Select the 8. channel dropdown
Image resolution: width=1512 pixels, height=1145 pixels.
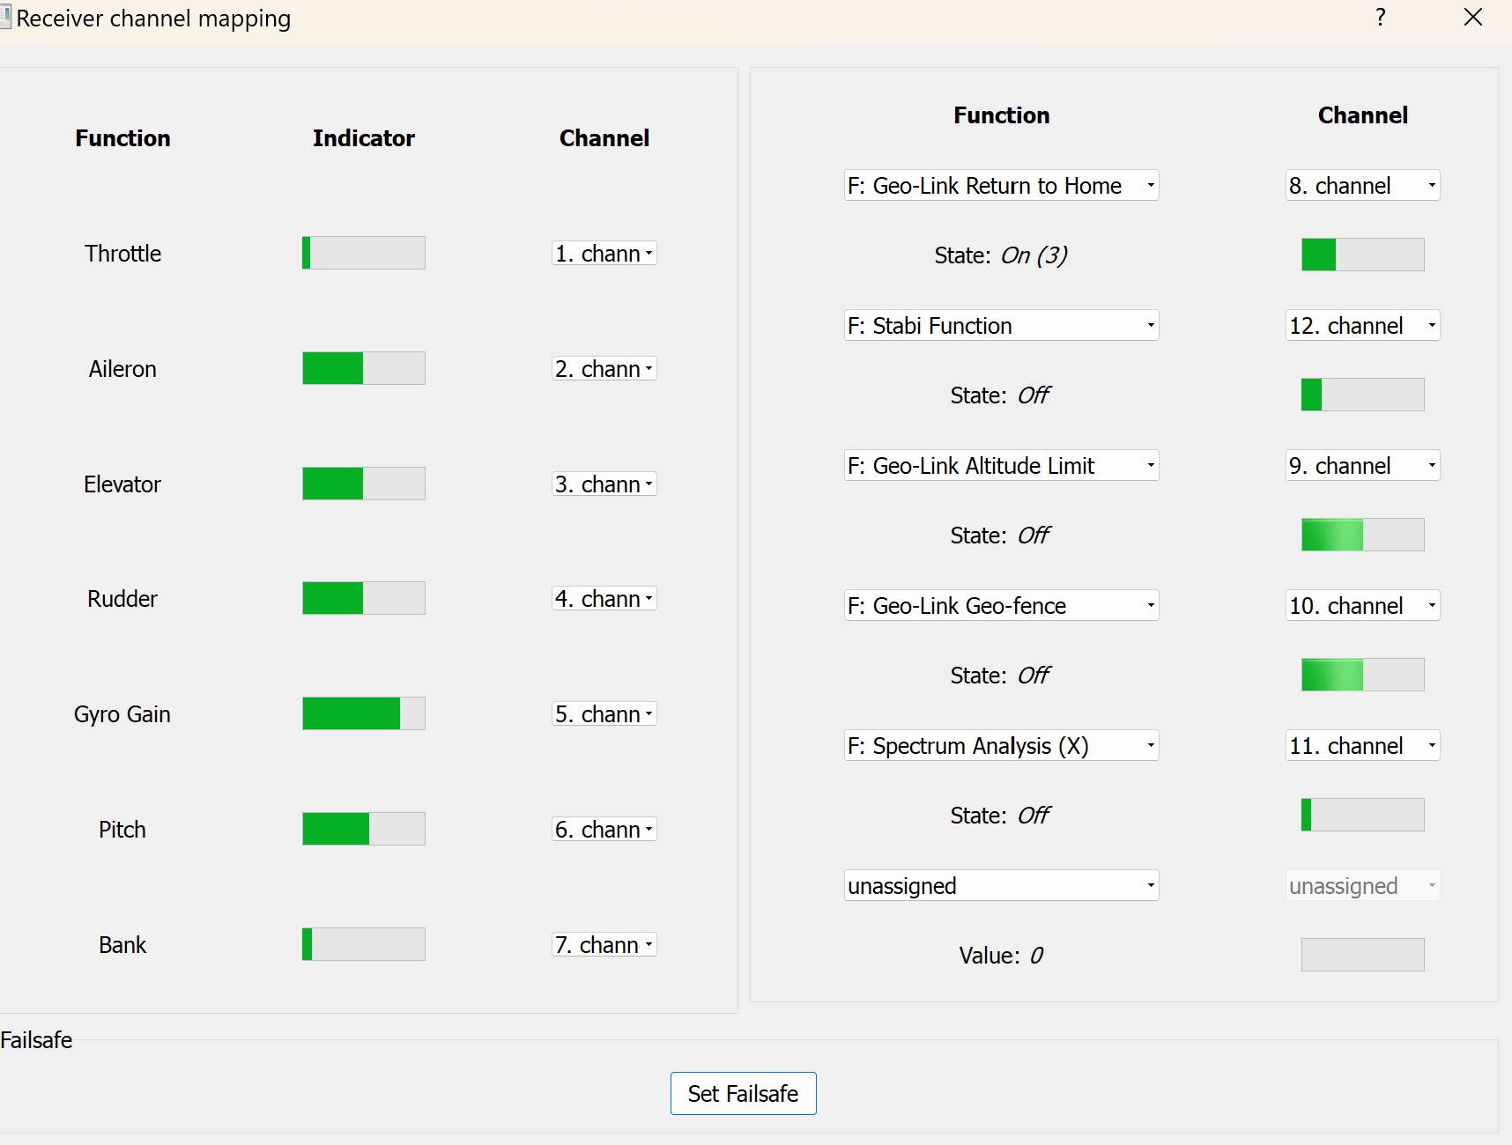click(x=1362, y=186)
